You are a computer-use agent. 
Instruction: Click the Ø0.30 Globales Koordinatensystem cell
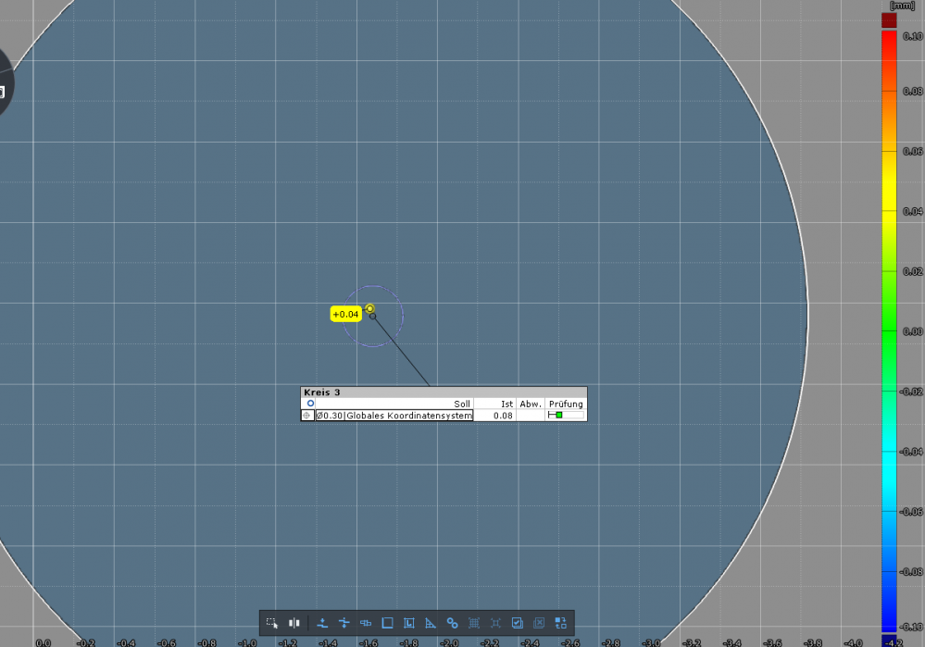tap(394, 416)
